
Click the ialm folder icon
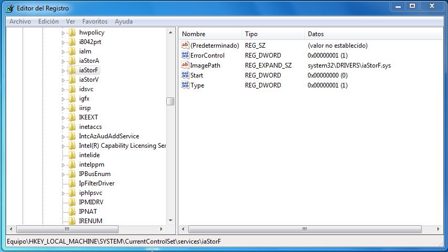[x=72, y=51]
